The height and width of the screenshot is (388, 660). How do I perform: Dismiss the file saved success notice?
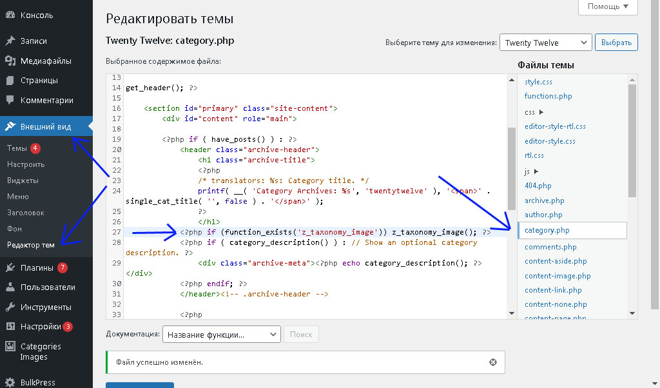(x=493, y=362)
